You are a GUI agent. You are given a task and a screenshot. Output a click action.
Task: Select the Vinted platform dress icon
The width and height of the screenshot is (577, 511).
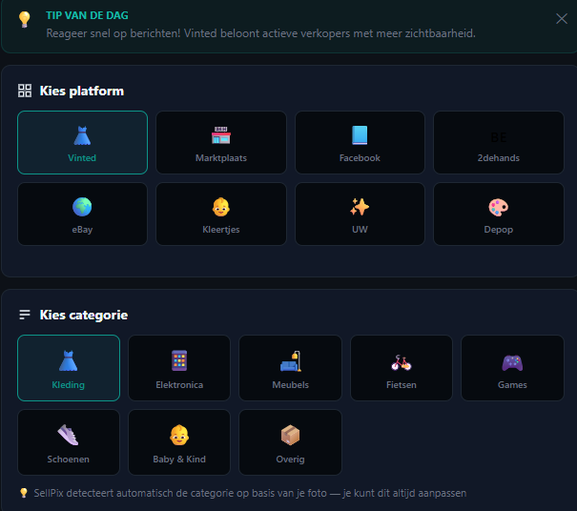point(82,135)
